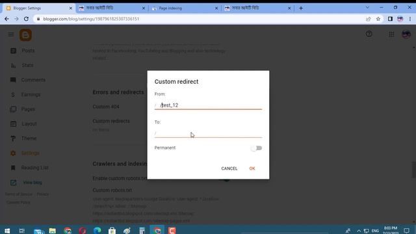Image resolution: width=416 pixels, height=234 pixels.
Task: Toggle the Permanent redirect switch
Action: pyautogui.click(x=256, y=148)
